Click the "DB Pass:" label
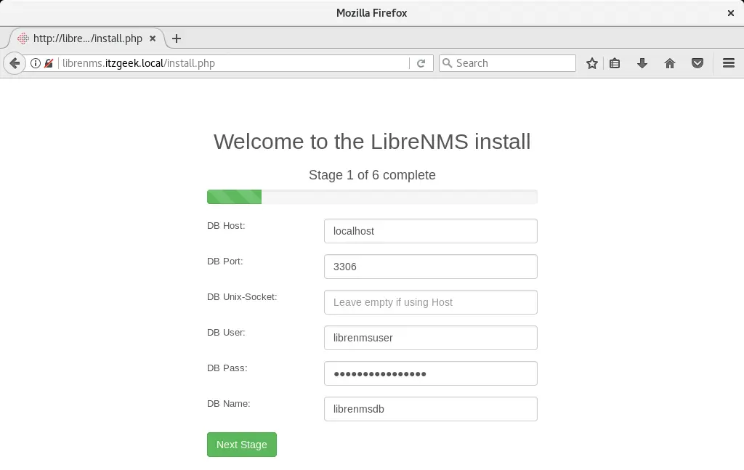The width and height of the screenshot is (744, 470). pyautogui.click(x=227, y=368)
